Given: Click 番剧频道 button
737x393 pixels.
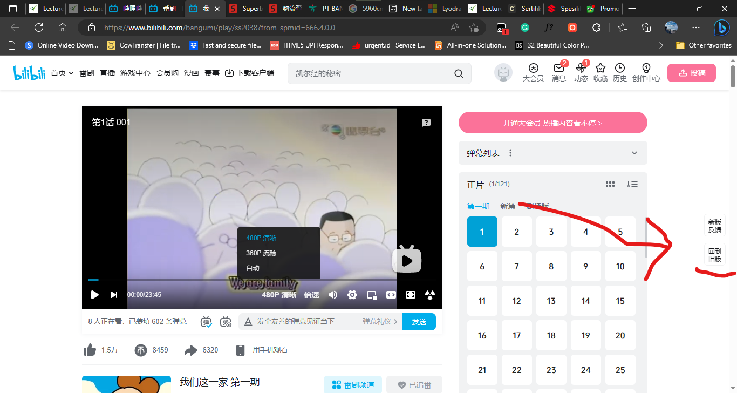Looking at the screenshot, I should click(353, 385).
